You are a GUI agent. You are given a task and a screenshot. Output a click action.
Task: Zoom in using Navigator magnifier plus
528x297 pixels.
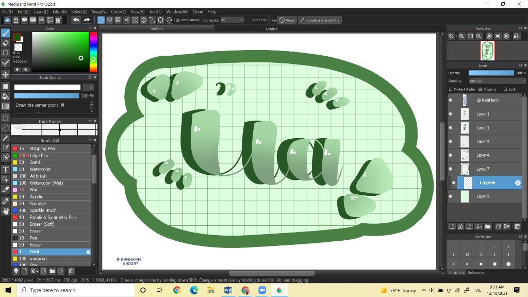(461, 36)
